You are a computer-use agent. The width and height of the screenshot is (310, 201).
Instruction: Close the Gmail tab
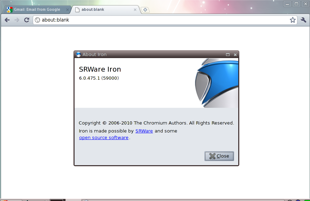[x=67, y=10]
